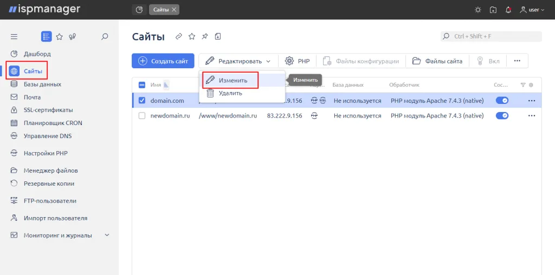The image size is (555, 275).
Task: Switch to the Сайты header tab
Action: tap(161, 10)
